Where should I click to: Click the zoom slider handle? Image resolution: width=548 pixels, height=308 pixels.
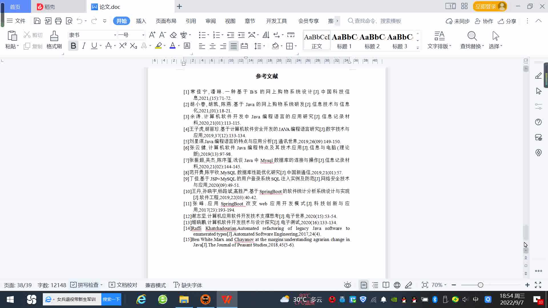tap(480, 285)
